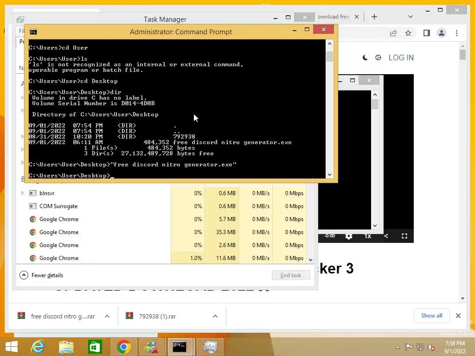This screenshot has width=475, height=356.
Task: Open Chrome's three-dot menu
Action: [x=456, y=33]
